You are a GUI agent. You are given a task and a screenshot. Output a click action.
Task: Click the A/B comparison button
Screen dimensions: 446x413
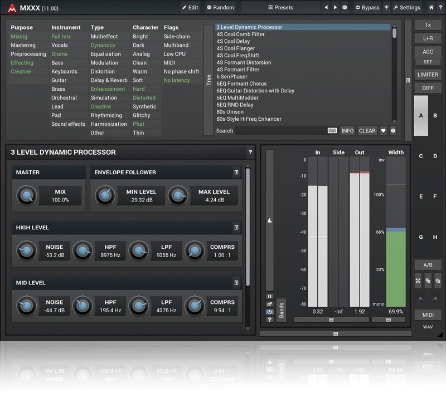click(x=428, y=265)
